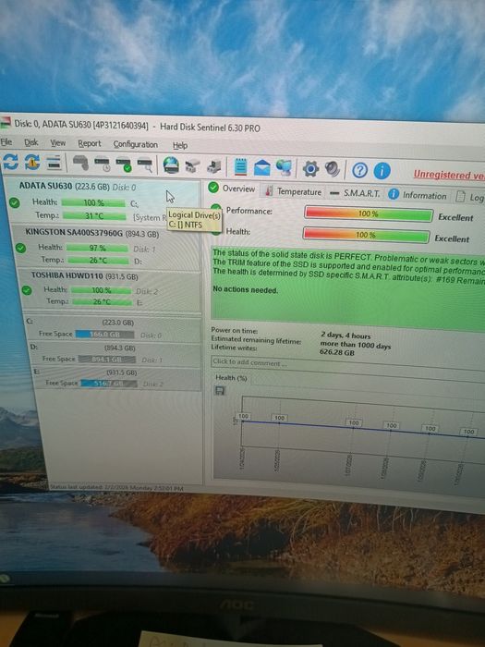Click green check icon beside TOSHIBA health
Screen dimensions: 485x647
(x=27, y=290)
